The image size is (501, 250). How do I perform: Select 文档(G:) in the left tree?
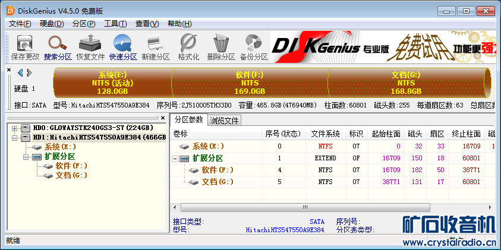click(x=71, y=176)
